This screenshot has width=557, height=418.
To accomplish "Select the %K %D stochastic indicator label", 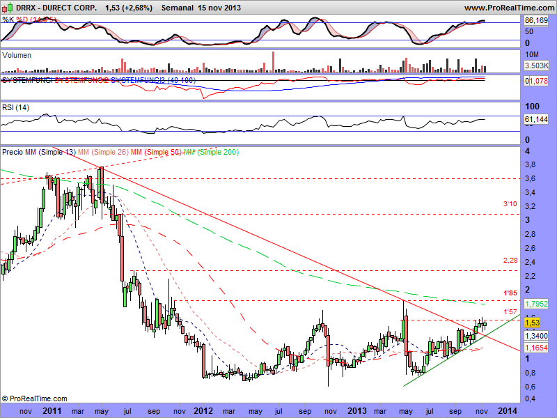I will pos(29,20).
